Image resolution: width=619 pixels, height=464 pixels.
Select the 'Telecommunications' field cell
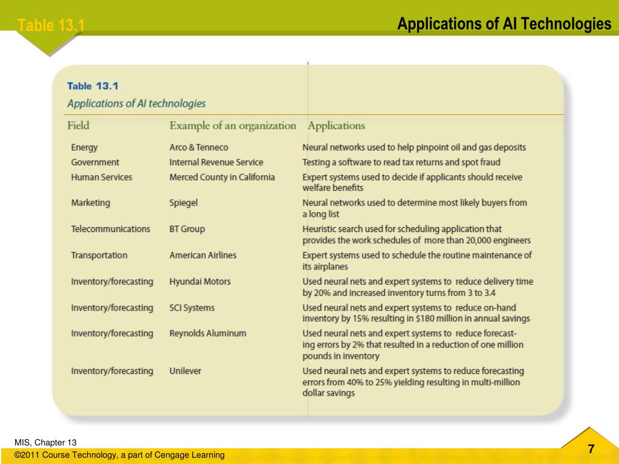tap(111, 229)
